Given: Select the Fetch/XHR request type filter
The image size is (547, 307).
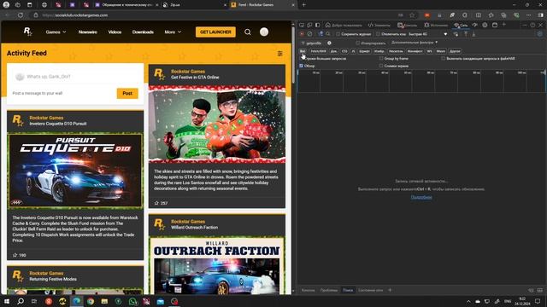Looking at the screenshot, I should point(318,51).
